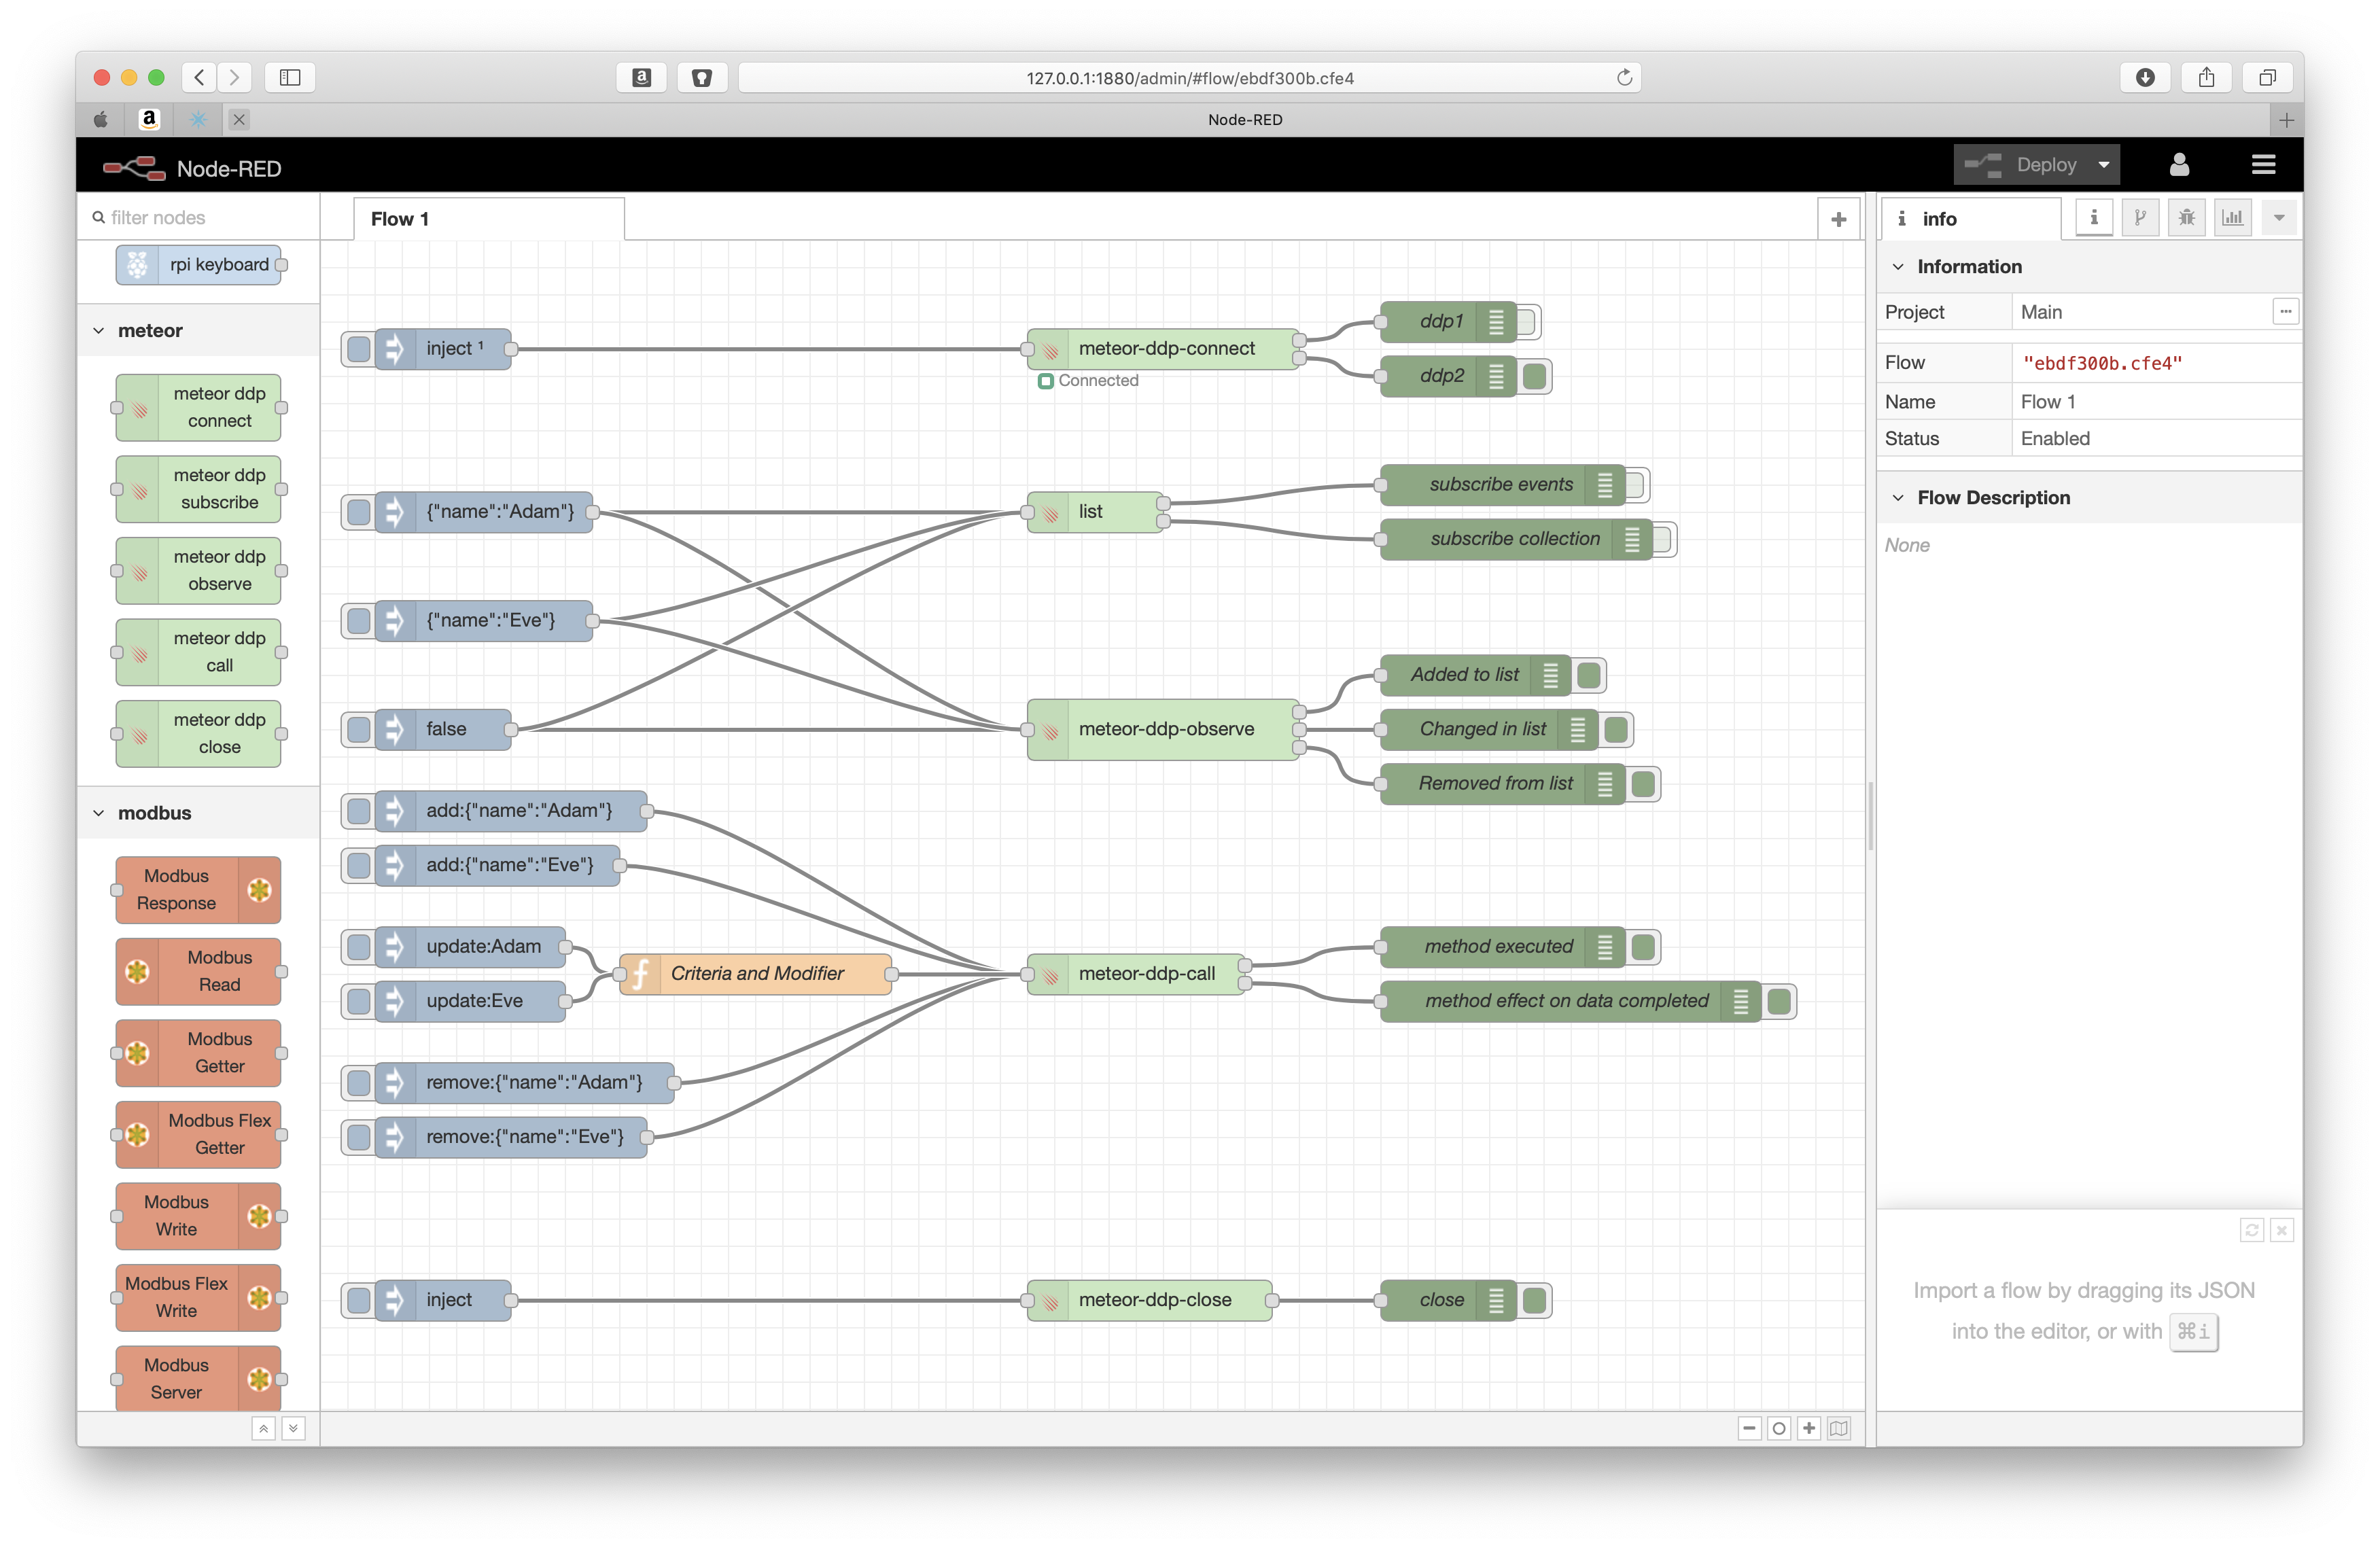This screenshot has width=2380, height=1548.
Task: Open the debug messages sidebar tab
Action: coord(2186,218)
